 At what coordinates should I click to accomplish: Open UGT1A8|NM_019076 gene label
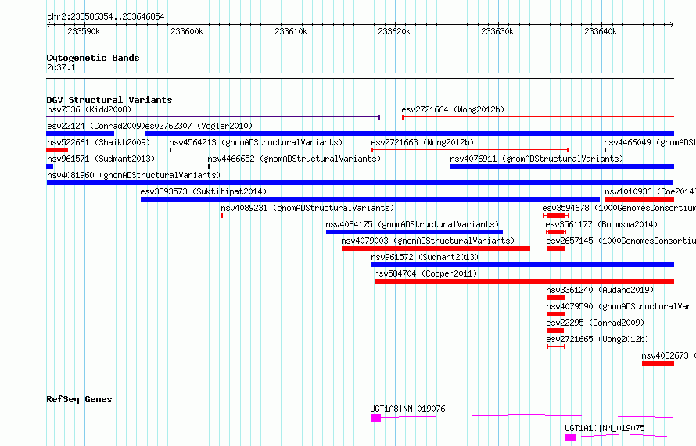(x=407, y=409)
